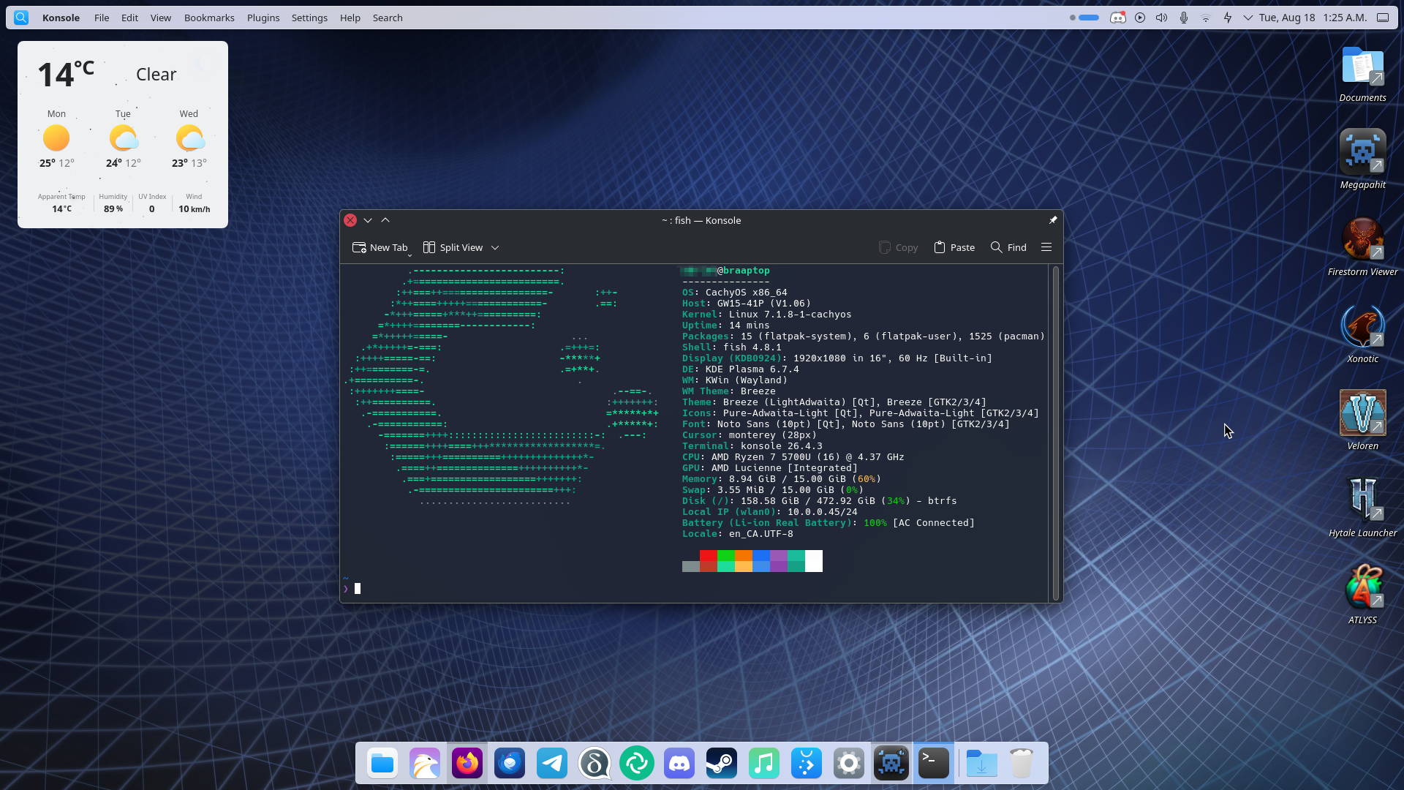Click the Wednesday forecast in the weather widget

[189, 138]
